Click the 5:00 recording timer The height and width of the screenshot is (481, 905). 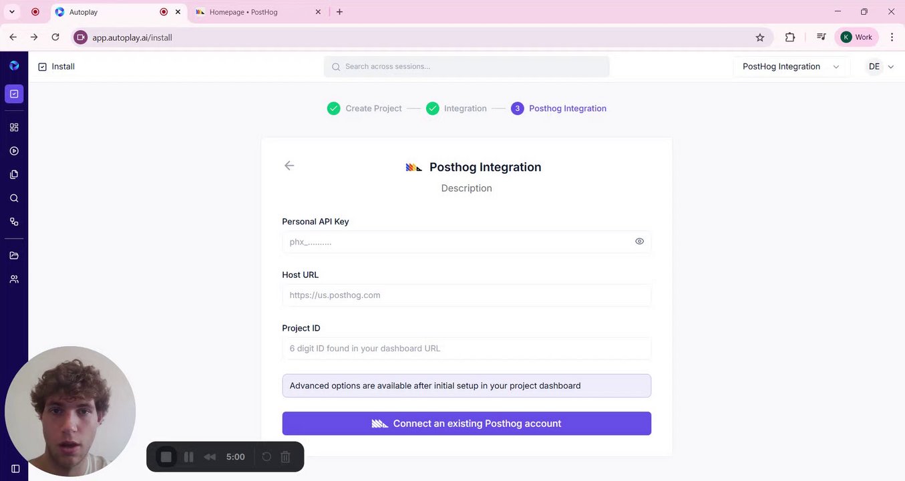point(236,457)
